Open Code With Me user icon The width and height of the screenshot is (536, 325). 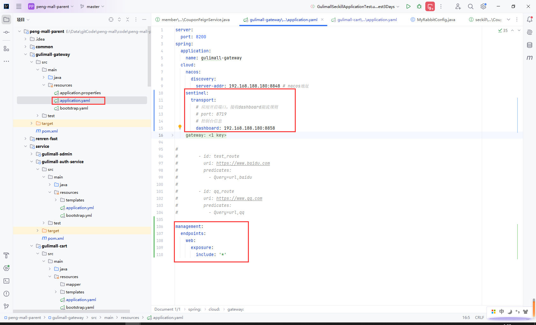[458, 6]
